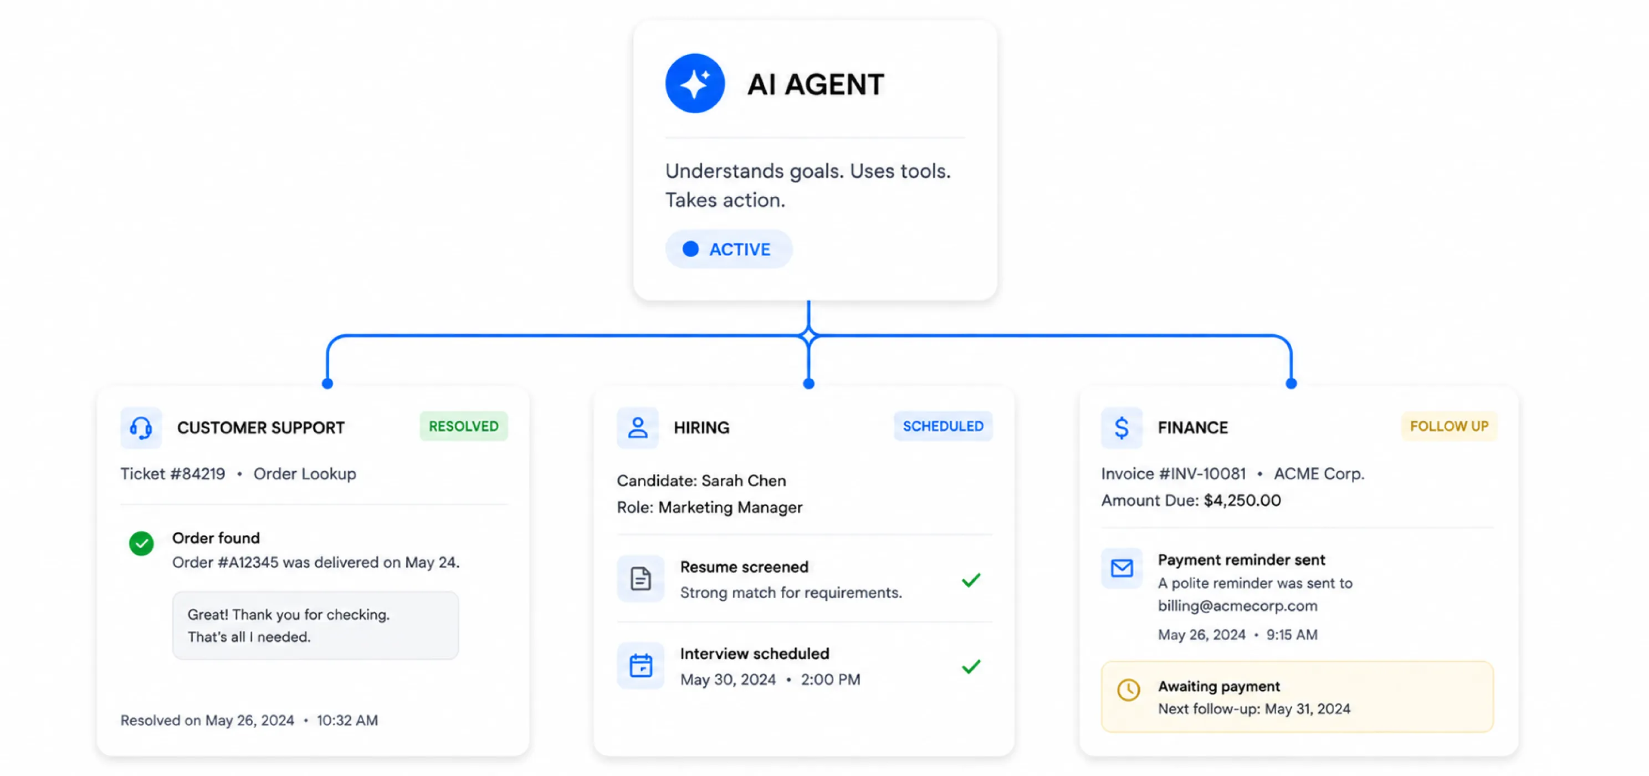Click the Finance dollar sign icon
Viewport: 1649px width, 776px height.
1121,427
